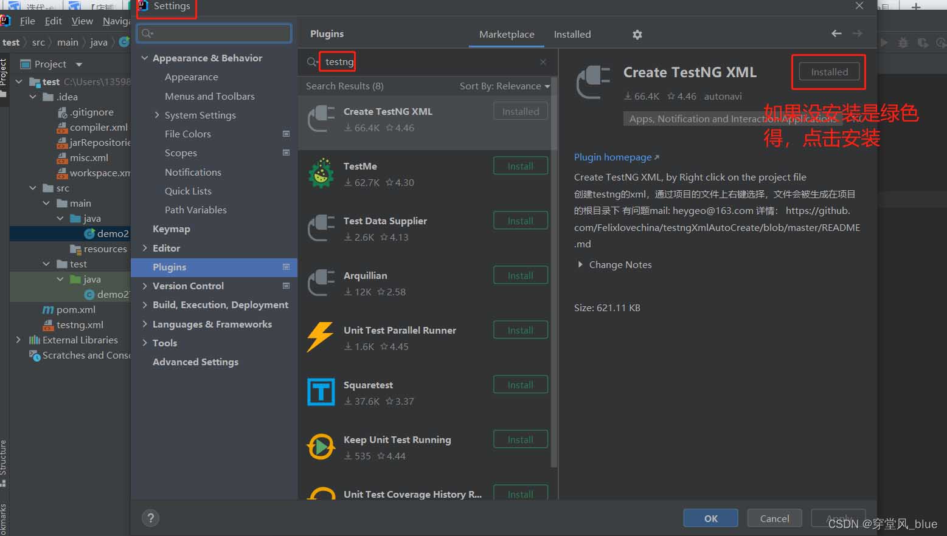
Task: Select the resources folder
Action: coord(99,249)
